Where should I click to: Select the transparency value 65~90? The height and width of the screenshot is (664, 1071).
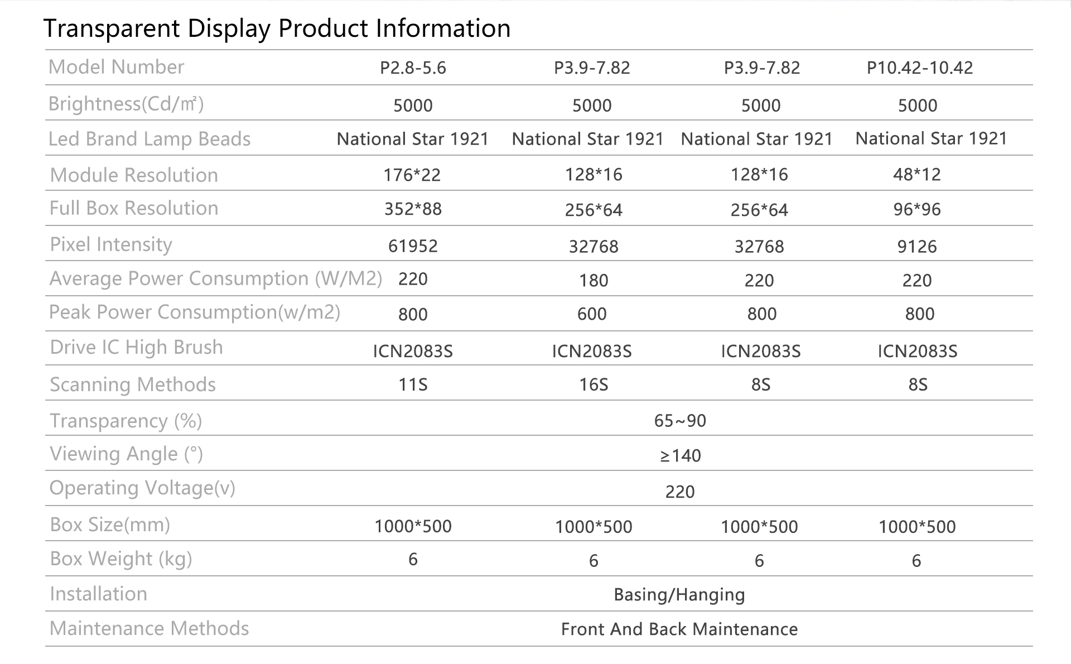[x=680, y=421]
